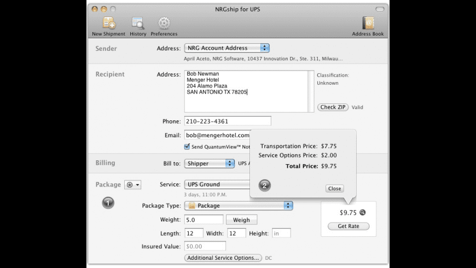
Task: Close the price details popover
Action: click(334, 189)
